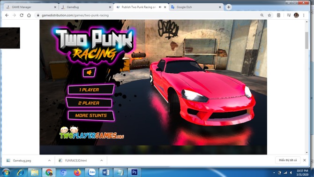
Task: Open the media control playlist icon
Action: click(x=289, y=15)
